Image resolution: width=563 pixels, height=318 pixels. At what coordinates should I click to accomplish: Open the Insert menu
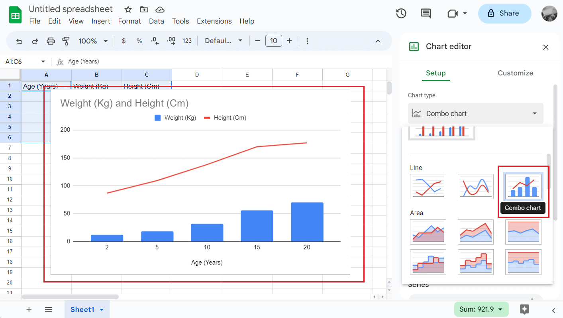click(x=101, y=21)
